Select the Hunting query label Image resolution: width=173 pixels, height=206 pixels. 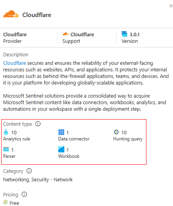tap(128, 139)
